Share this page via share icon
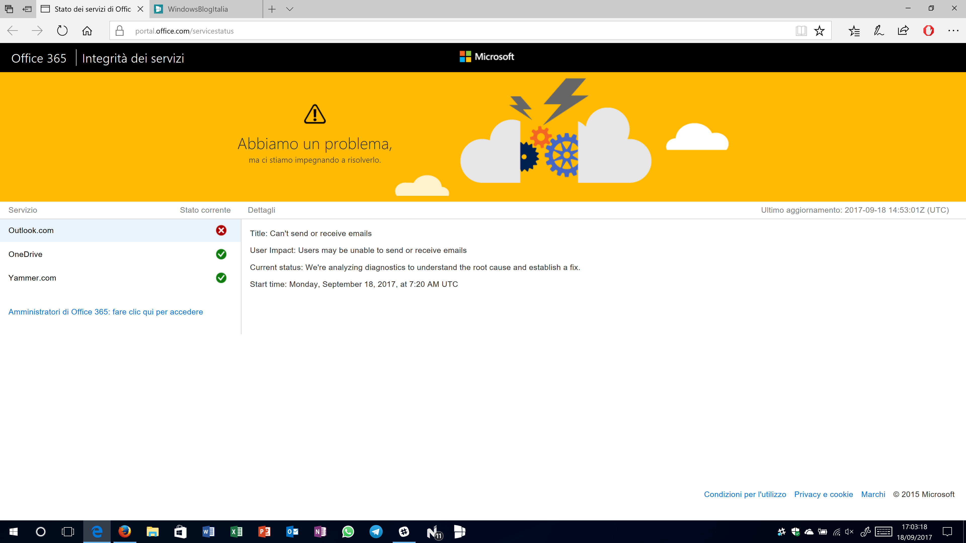This screenshot has height=543, width=966. tap(903, 31)
